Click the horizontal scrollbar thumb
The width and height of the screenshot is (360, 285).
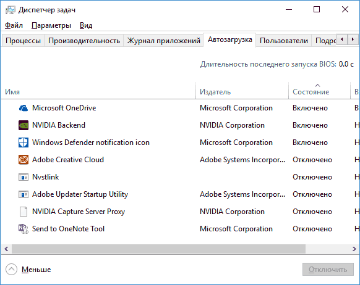[158, 249]
